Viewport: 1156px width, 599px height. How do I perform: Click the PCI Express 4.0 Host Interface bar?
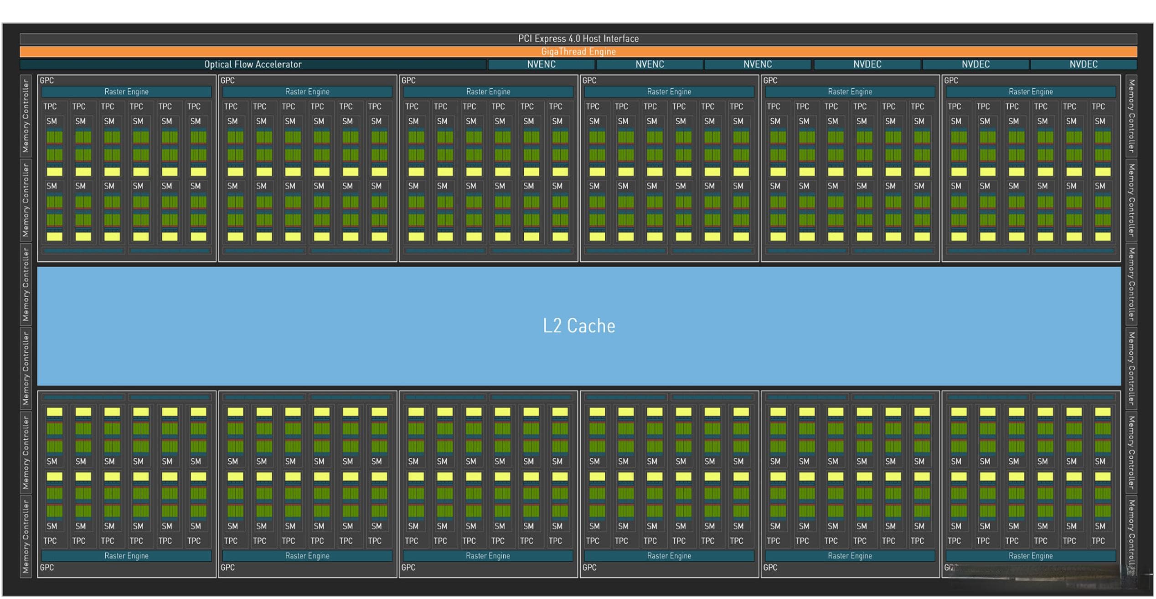(x=578, y=39)
